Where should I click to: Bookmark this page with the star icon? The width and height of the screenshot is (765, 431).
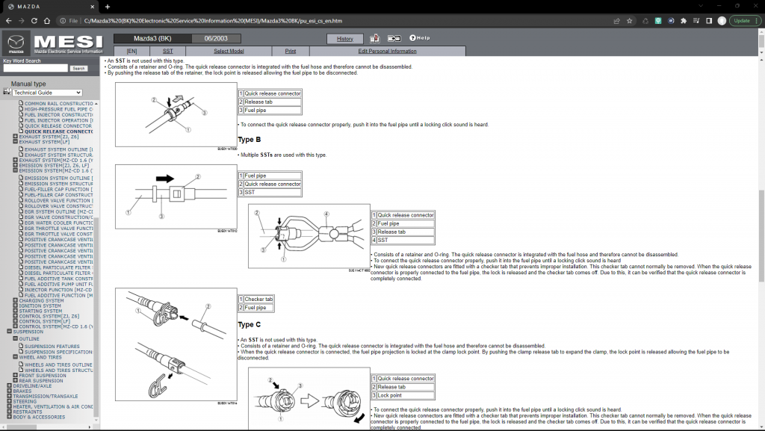point(630,21)
